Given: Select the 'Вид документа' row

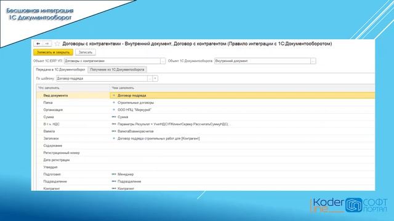Looking at the screenshot, I should point(206,96).
